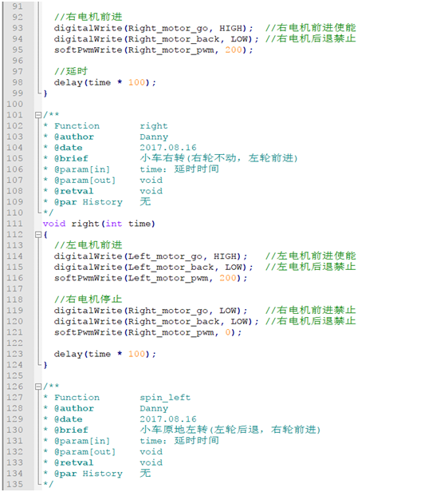Click the value 200 in Right_motor_pwm line
Viewport: 444px width, 492px height.
pos(234,50)
